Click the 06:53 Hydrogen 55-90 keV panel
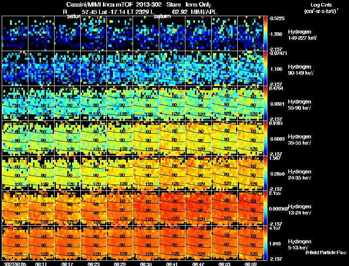The width and height of the screenshot is (349, 266). click(225, 104)
